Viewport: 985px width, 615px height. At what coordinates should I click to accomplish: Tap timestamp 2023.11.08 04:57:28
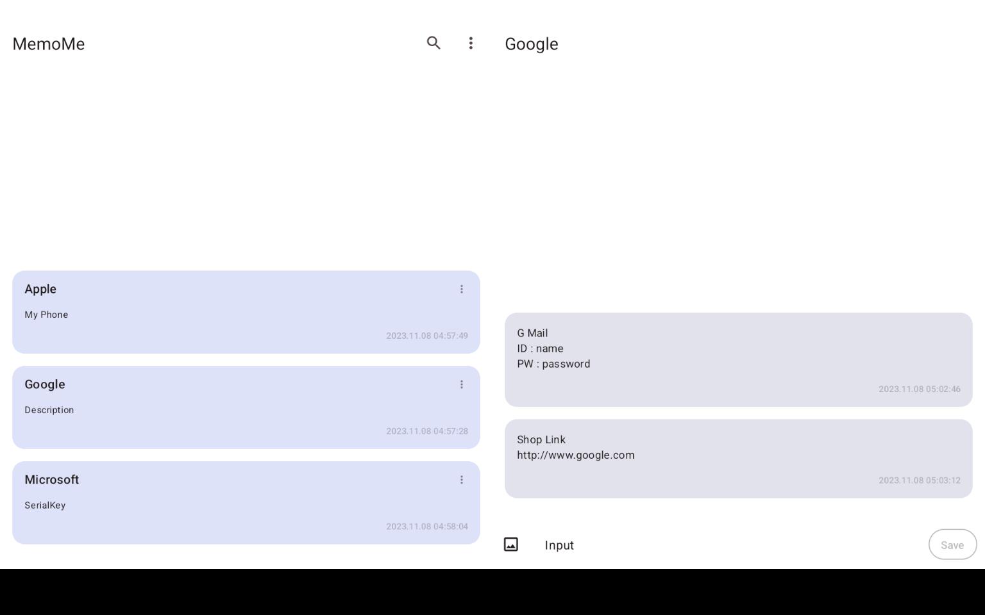pyautogui.click(x=427, y=431)
